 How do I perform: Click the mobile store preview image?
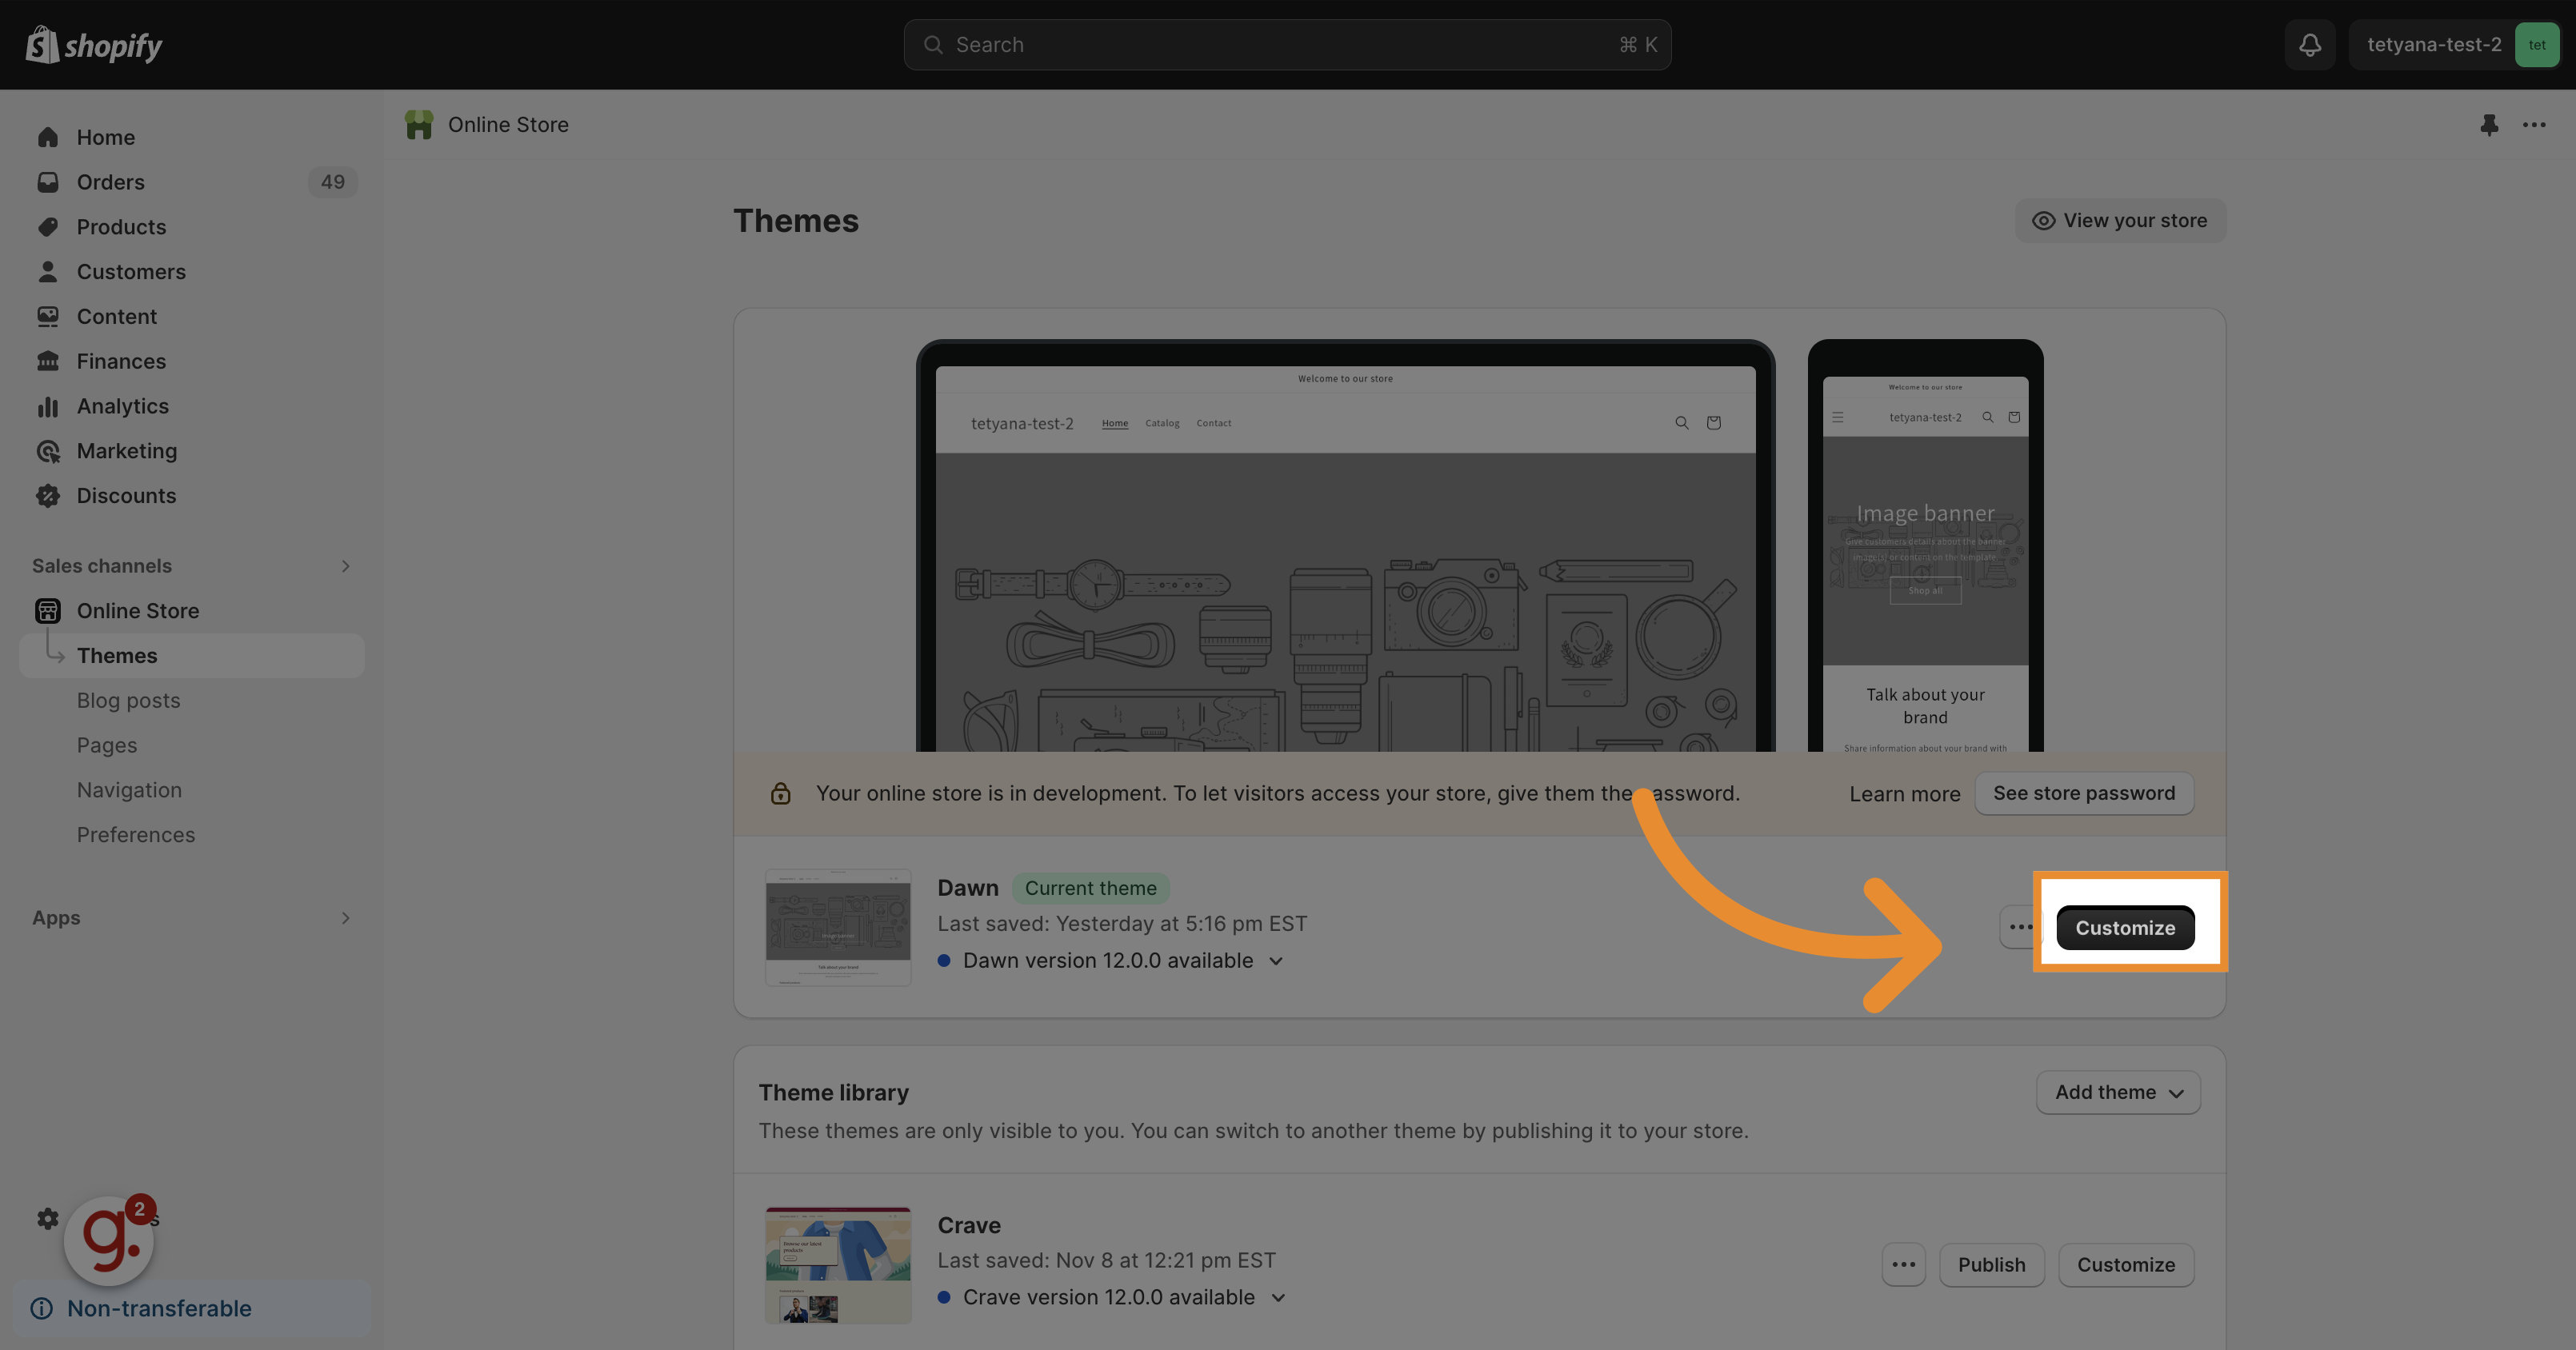[x=1925, y=546]
